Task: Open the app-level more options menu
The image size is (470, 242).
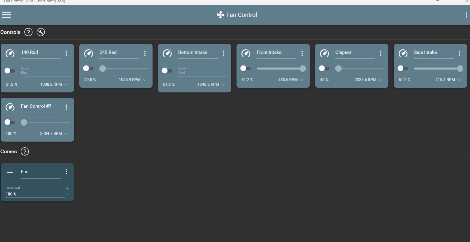Action: (466, 15)
